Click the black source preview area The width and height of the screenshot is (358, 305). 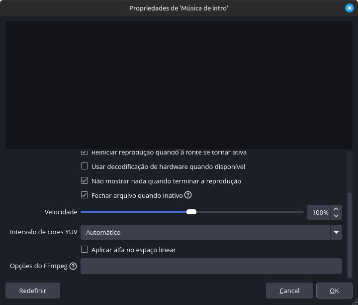point(179,85)
